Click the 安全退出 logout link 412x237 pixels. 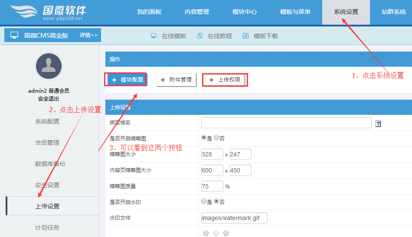coord(49,99)
